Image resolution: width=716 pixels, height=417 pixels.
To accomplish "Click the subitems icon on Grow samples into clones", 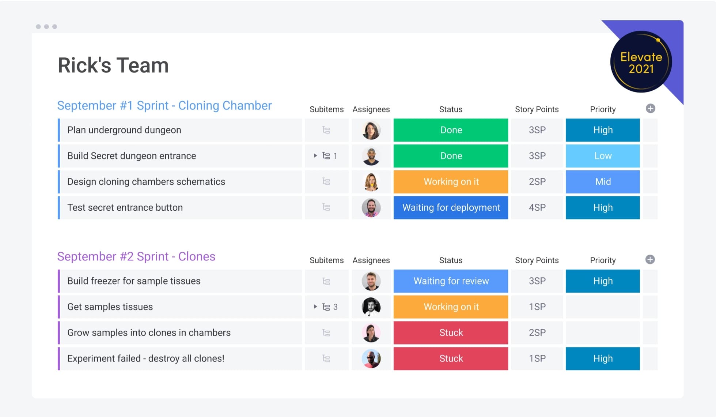I will coord(326,333).
